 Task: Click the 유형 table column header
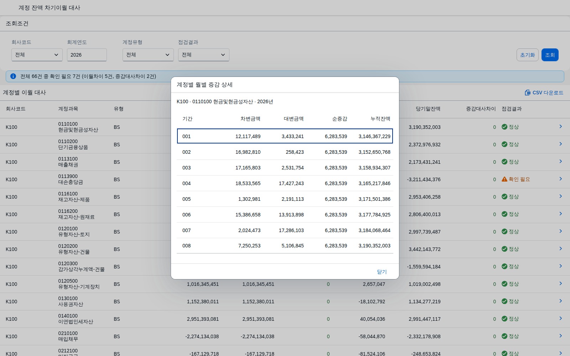(119, 109)
